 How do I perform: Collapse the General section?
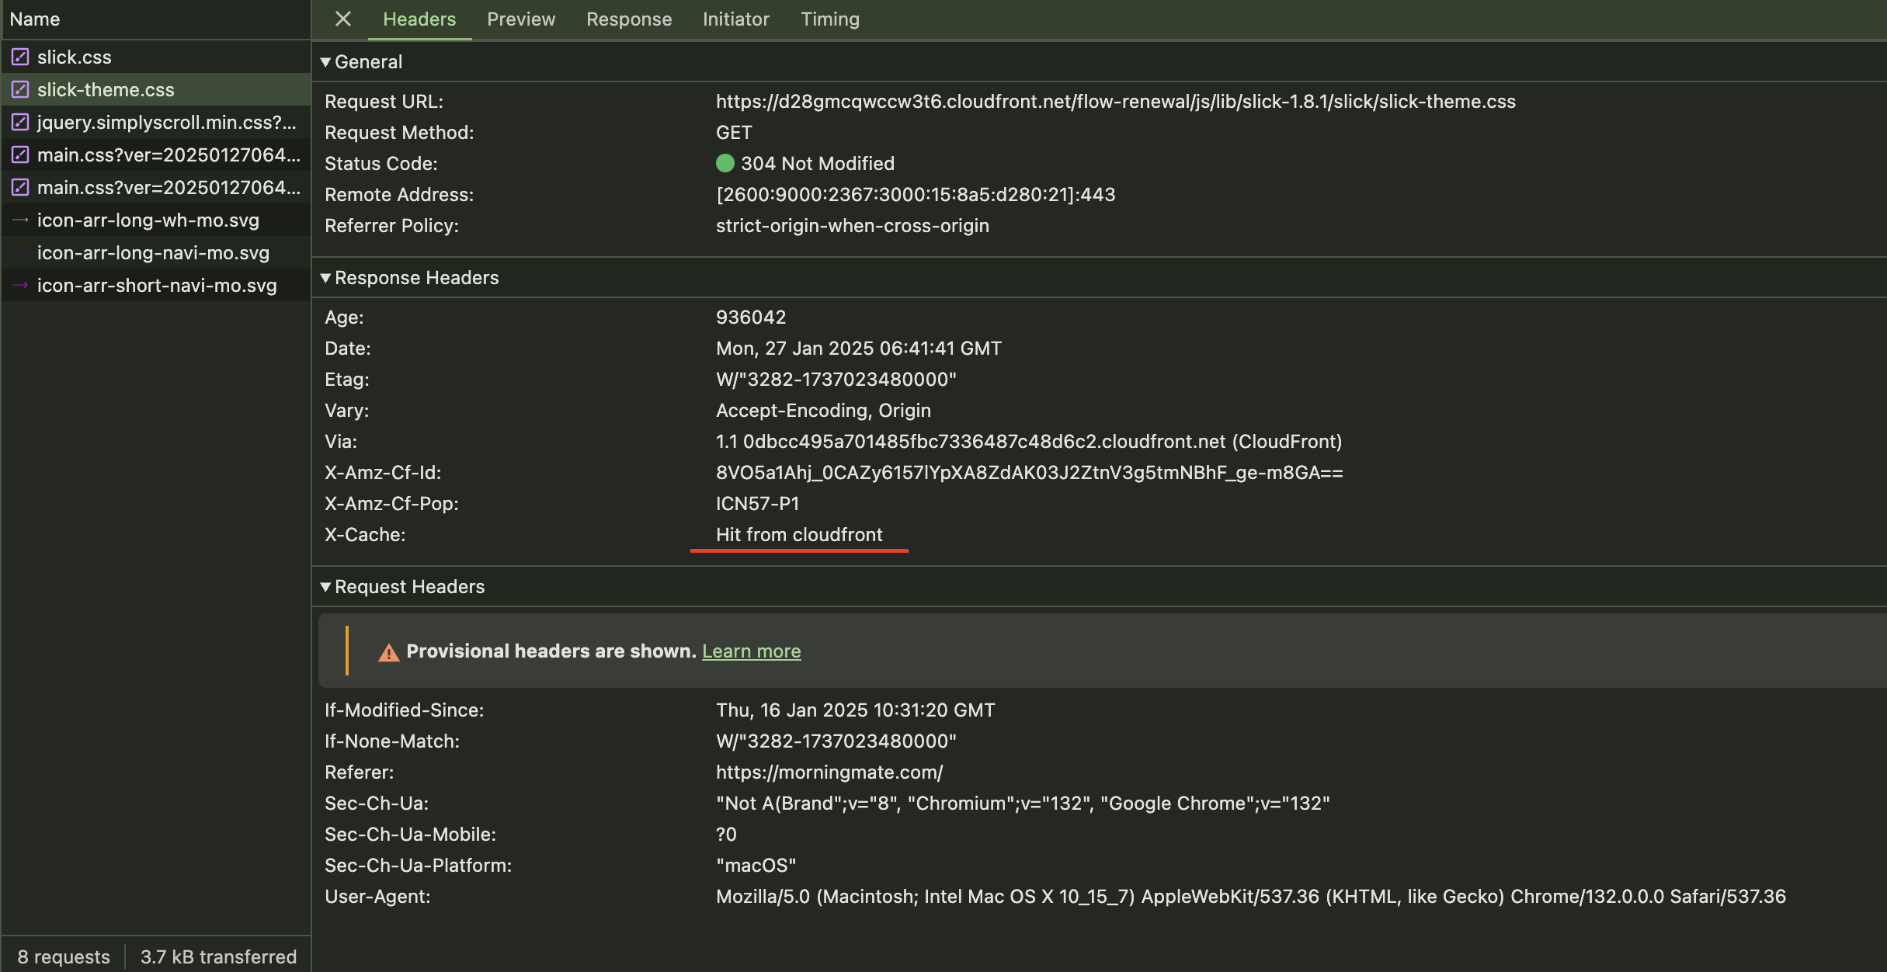326,61
